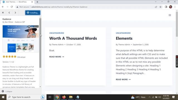Open the tab search dropdown
The image size is (178, 100).
coord(155,2)
